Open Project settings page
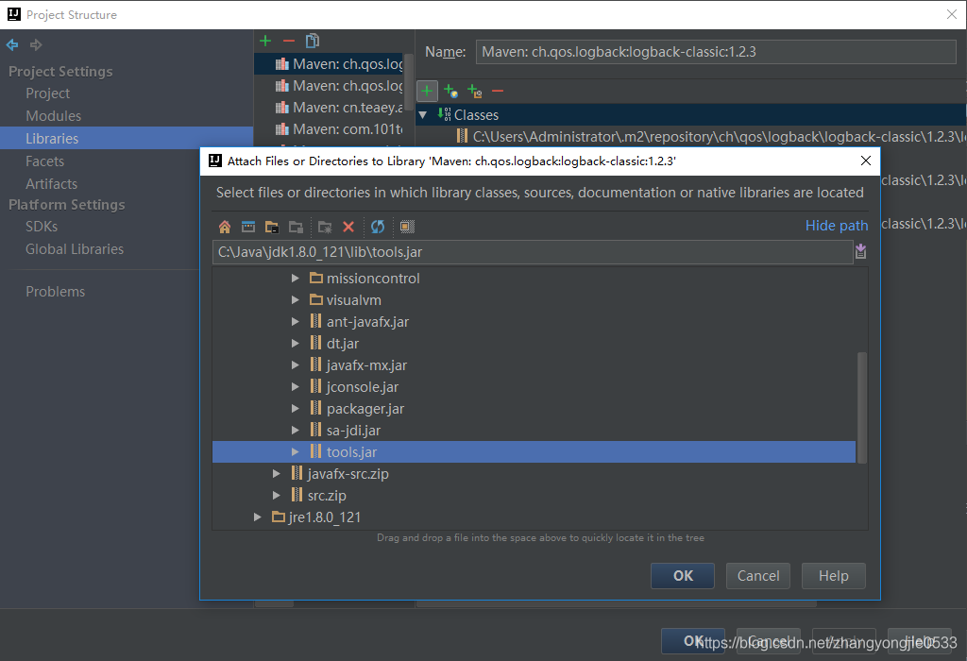967x661 pixels. point(47,93)
